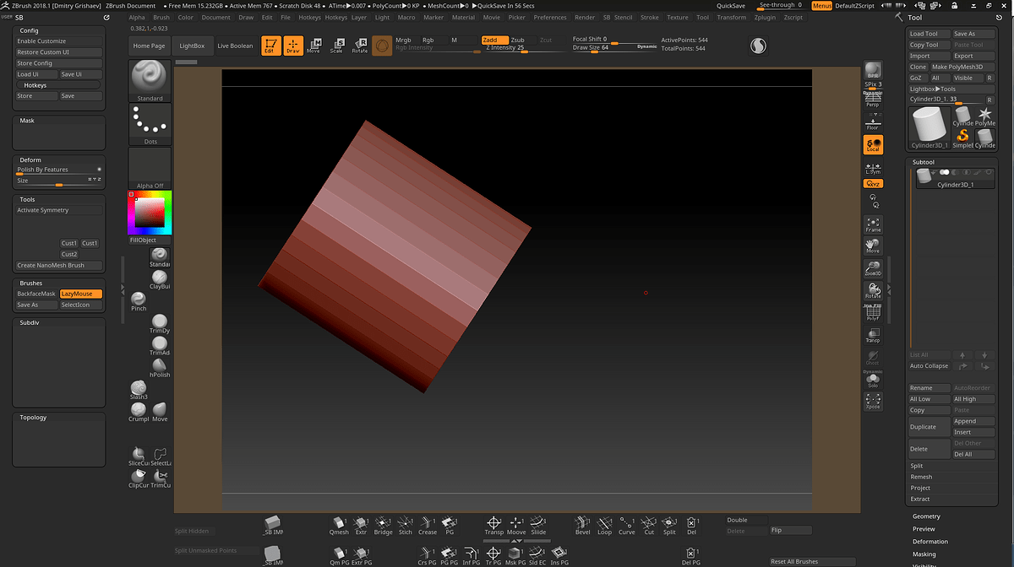Select the Qmesh ZModeler icon
The height and width of the screenshot is (567, 1014).
(339, 526)
